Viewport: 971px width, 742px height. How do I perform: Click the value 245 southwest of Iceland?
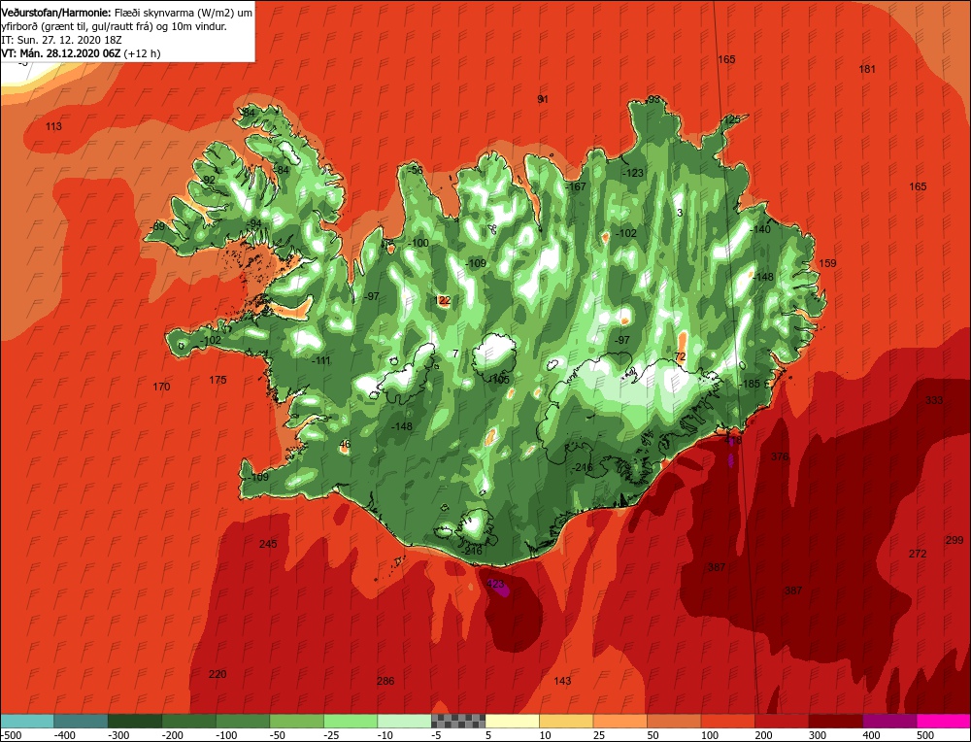pyautogui.click(x=268, y=544)
